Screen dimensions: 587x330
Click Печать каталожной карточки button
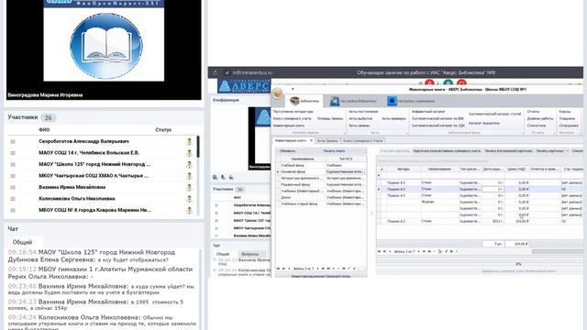tap(508, 150)
